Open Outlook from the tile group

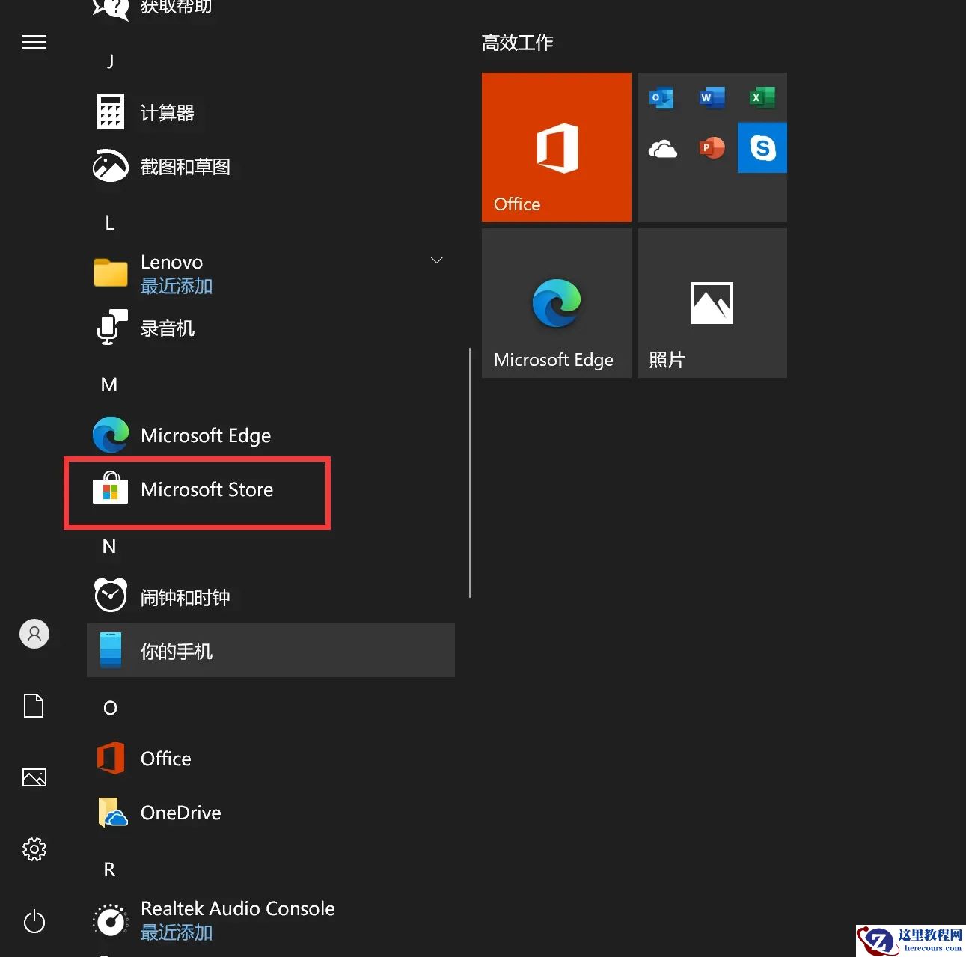click(661, 97)
